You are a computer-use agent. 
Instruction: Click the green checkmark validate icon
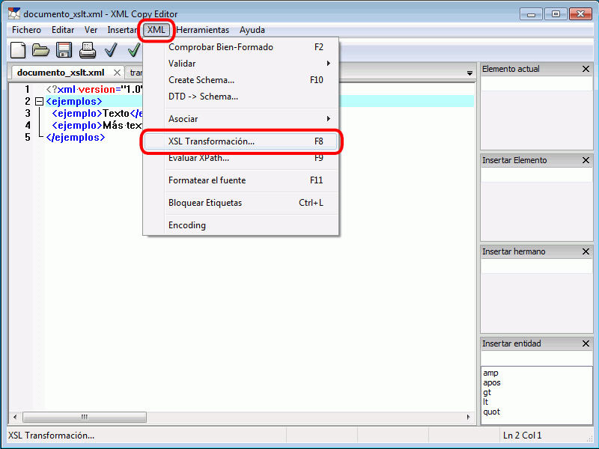click(x=134, y=50)
